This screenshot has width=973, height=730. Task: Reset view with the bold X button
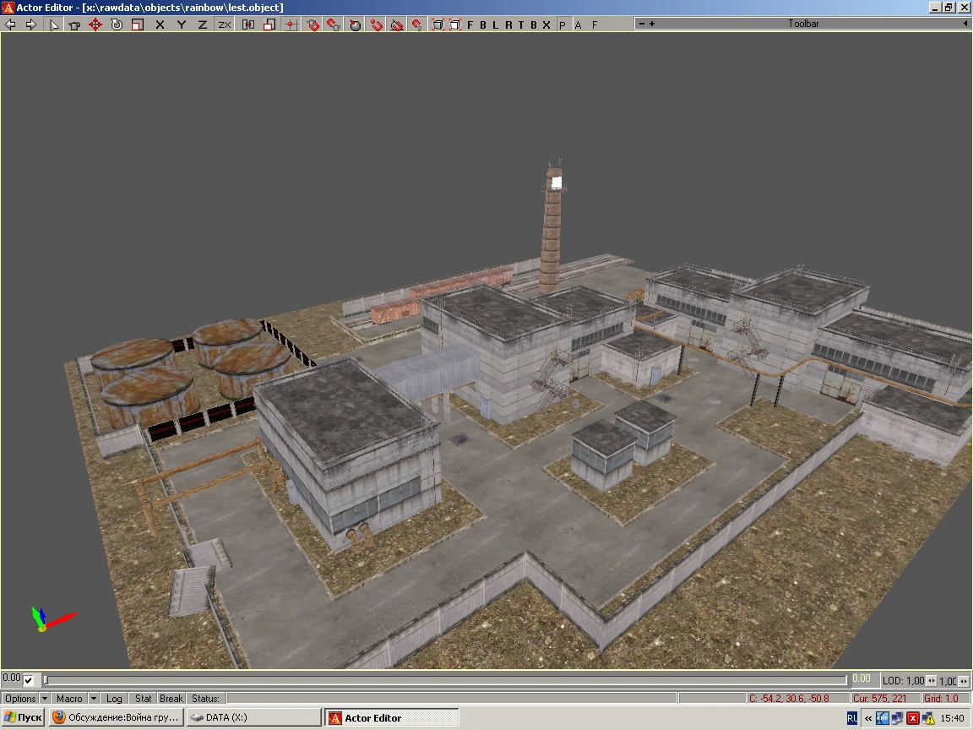tap(546, 25)
